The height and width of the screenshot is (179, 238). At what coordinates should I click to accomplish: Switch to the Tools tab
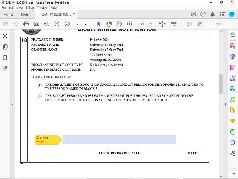[25, 15]
